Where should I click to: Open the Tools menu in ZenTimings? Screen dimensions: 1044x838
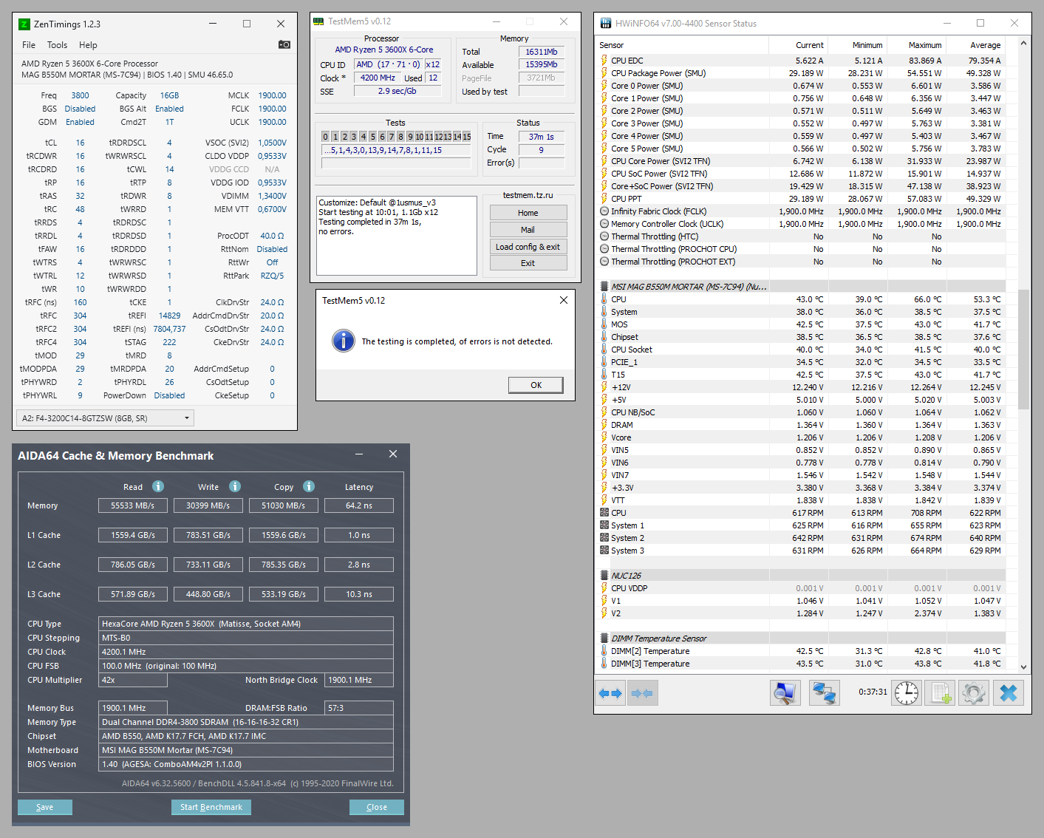coord(57,45)
